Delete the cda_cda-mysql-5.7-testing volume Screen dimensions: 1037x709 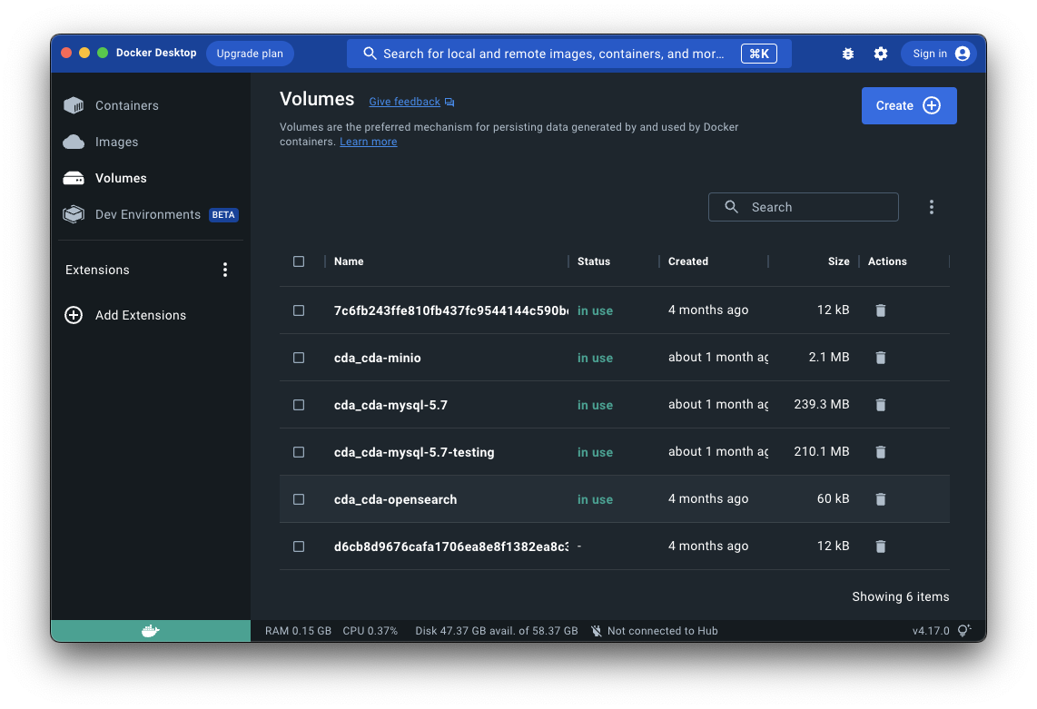880,452
